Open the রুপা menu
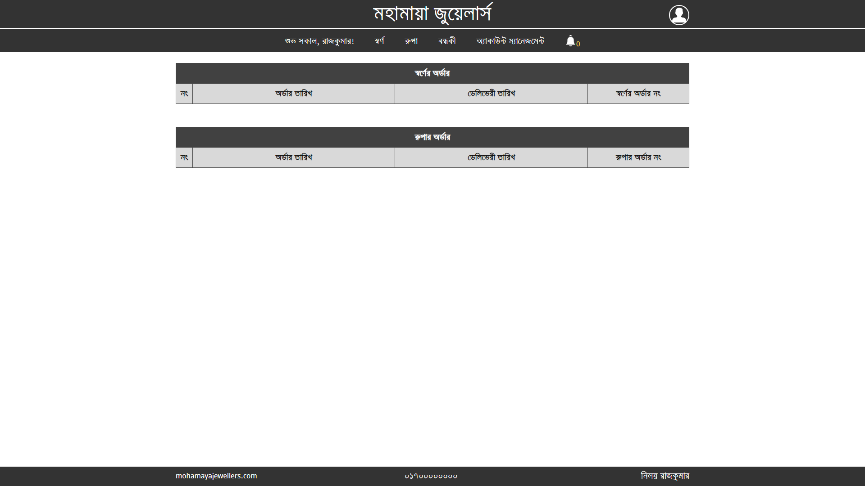 (x=411, y=41)
